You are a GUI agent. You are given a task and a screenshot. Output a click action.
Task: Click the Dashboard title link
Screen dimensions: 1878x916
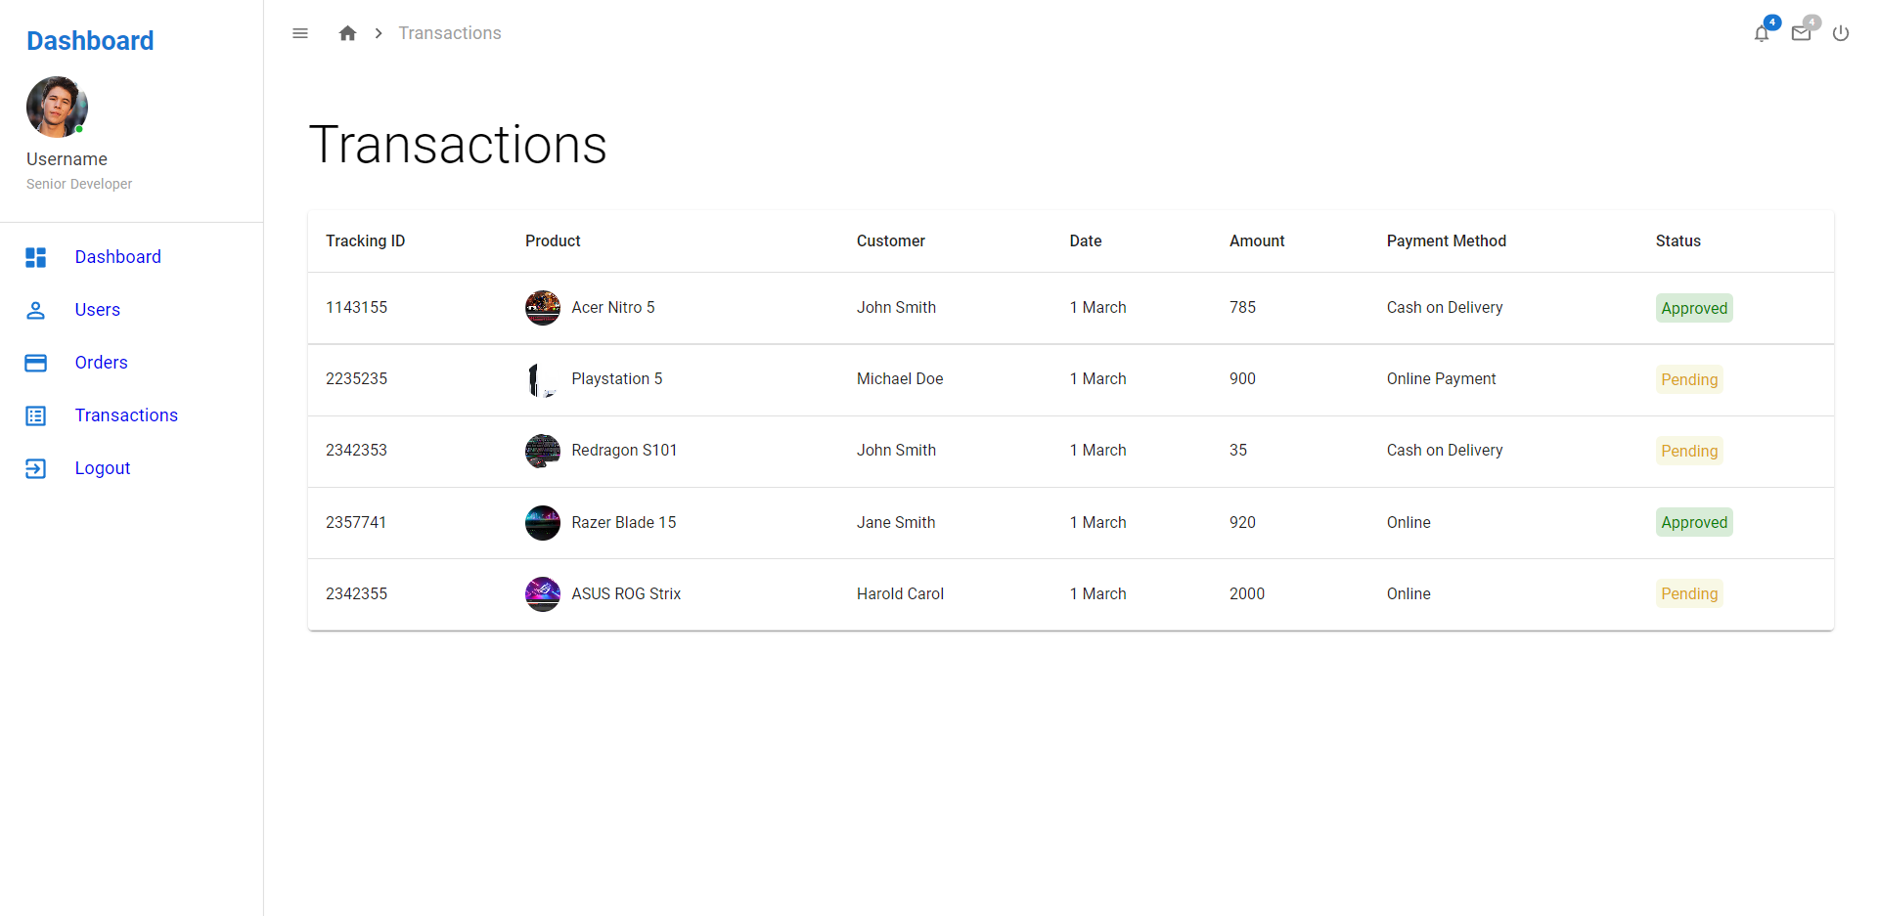coord(89,41)
